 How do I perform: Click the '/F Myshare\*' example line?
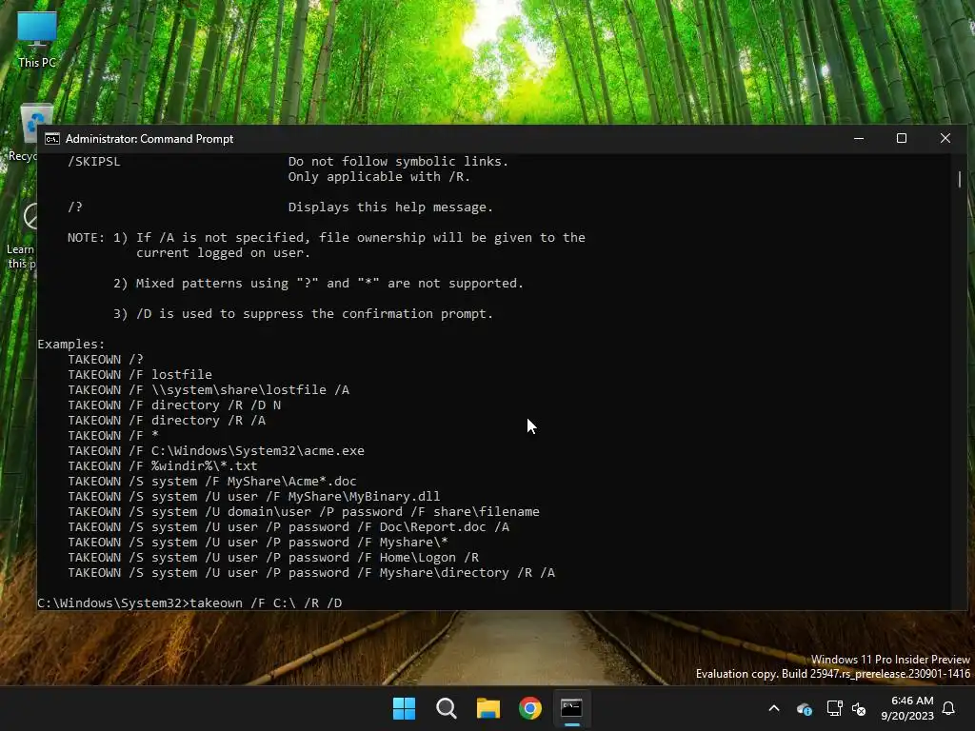258,542
